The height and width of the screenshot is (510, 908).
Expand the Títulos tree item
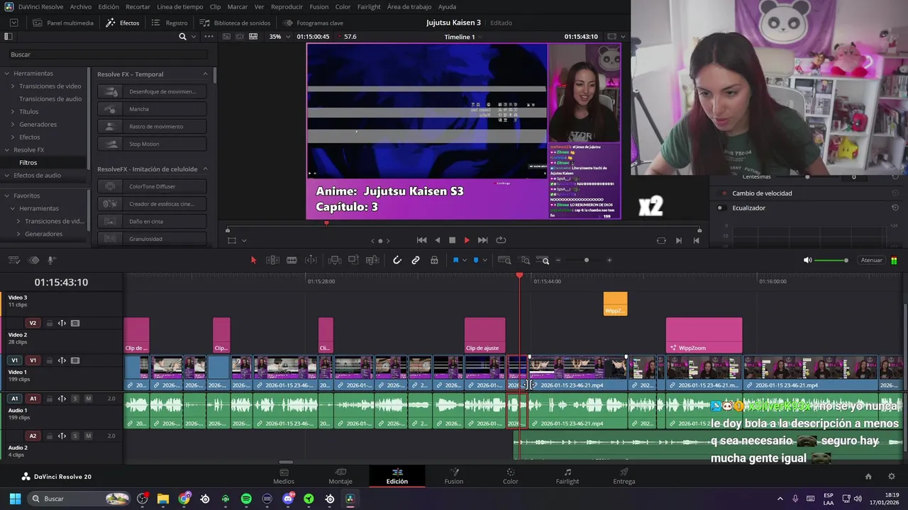13,112
